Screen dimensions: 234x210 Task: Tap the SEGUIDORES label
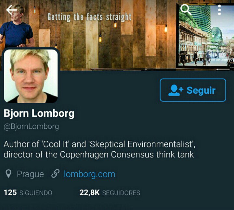(121, 193)
